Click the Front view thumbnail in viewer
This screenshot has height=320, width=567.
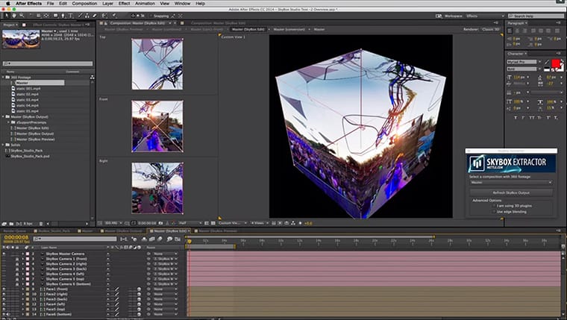pyautogui.click(x=157, y=126)
